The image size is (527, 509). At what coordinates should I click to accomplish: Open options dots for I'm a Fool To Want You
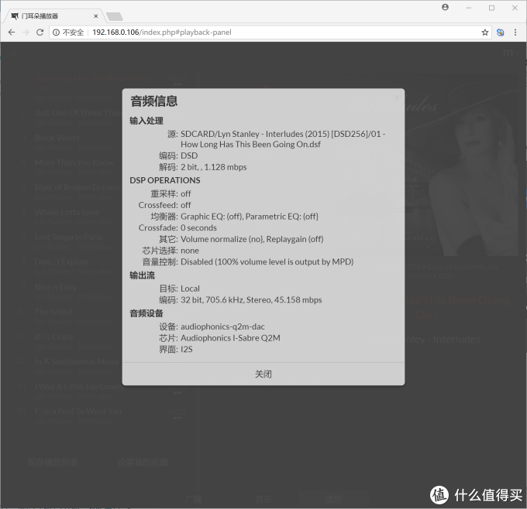[x=177, y=418]
